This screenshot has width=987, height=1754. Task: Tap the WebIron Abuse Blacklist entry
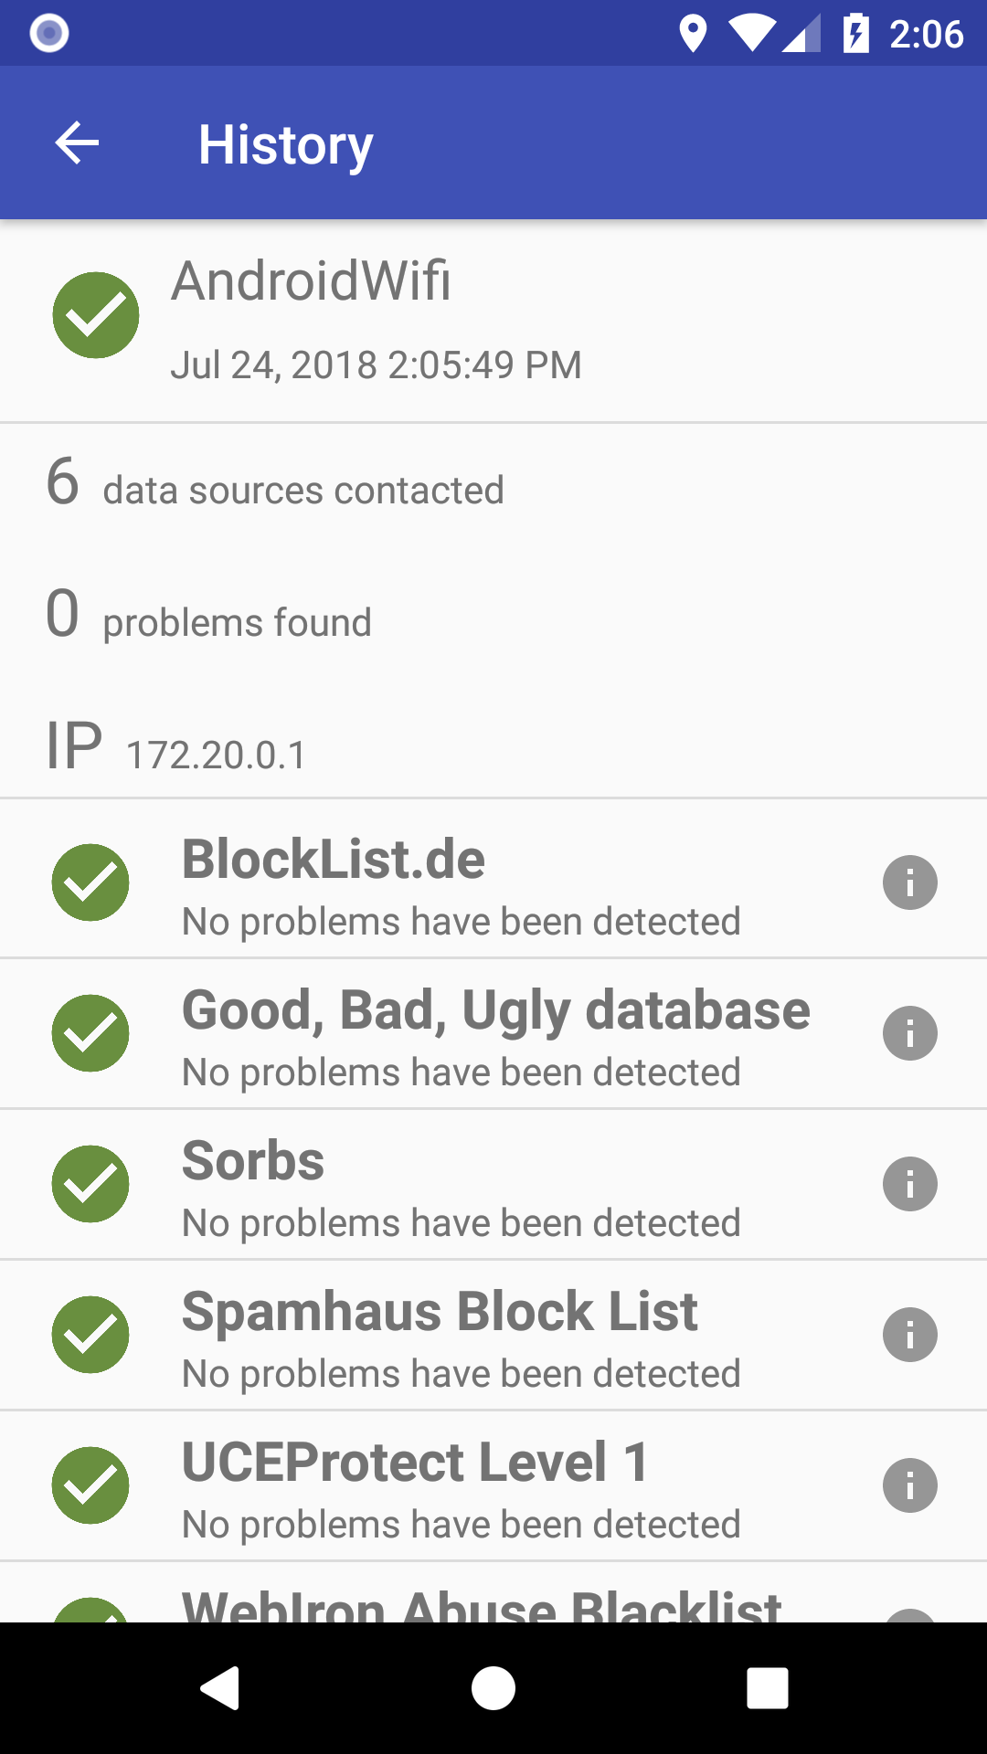click(x=482, y=1603)
